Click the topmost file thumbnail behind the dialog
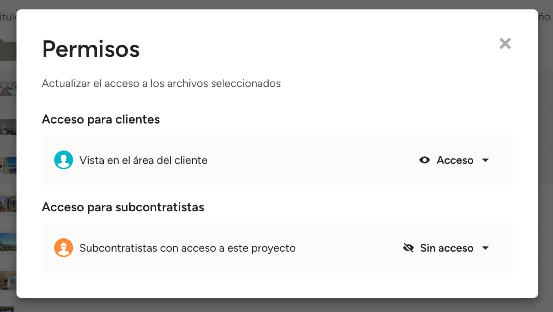 [8, 51]
